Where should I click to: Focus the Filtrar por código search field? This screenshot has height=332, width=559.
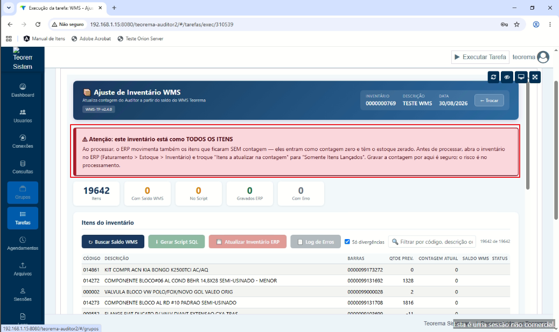tap(432, 242)
